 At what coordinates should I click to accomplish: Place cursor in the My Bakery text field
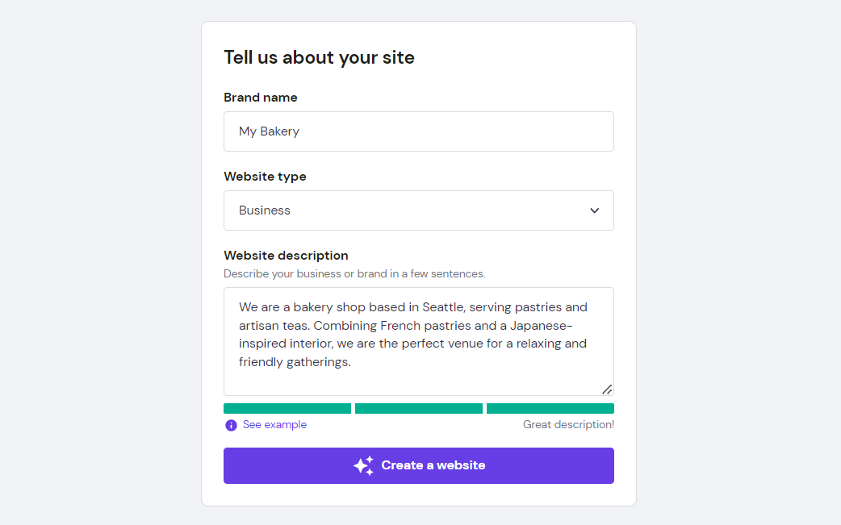(x=418, y=131)
